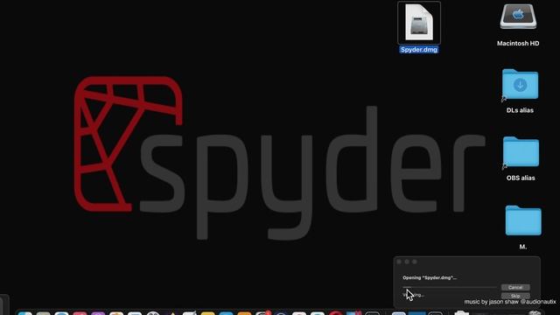The height and width of the screenshot is (315, 560).
Task: Select the Spyder.dmg disk image icon
Action: click(419, 23)
